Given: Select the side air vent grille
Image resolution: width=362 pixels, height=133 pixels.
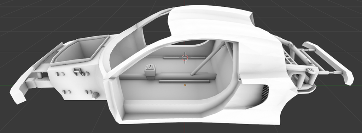Looking at the screenshot, I should click(265, 94).
